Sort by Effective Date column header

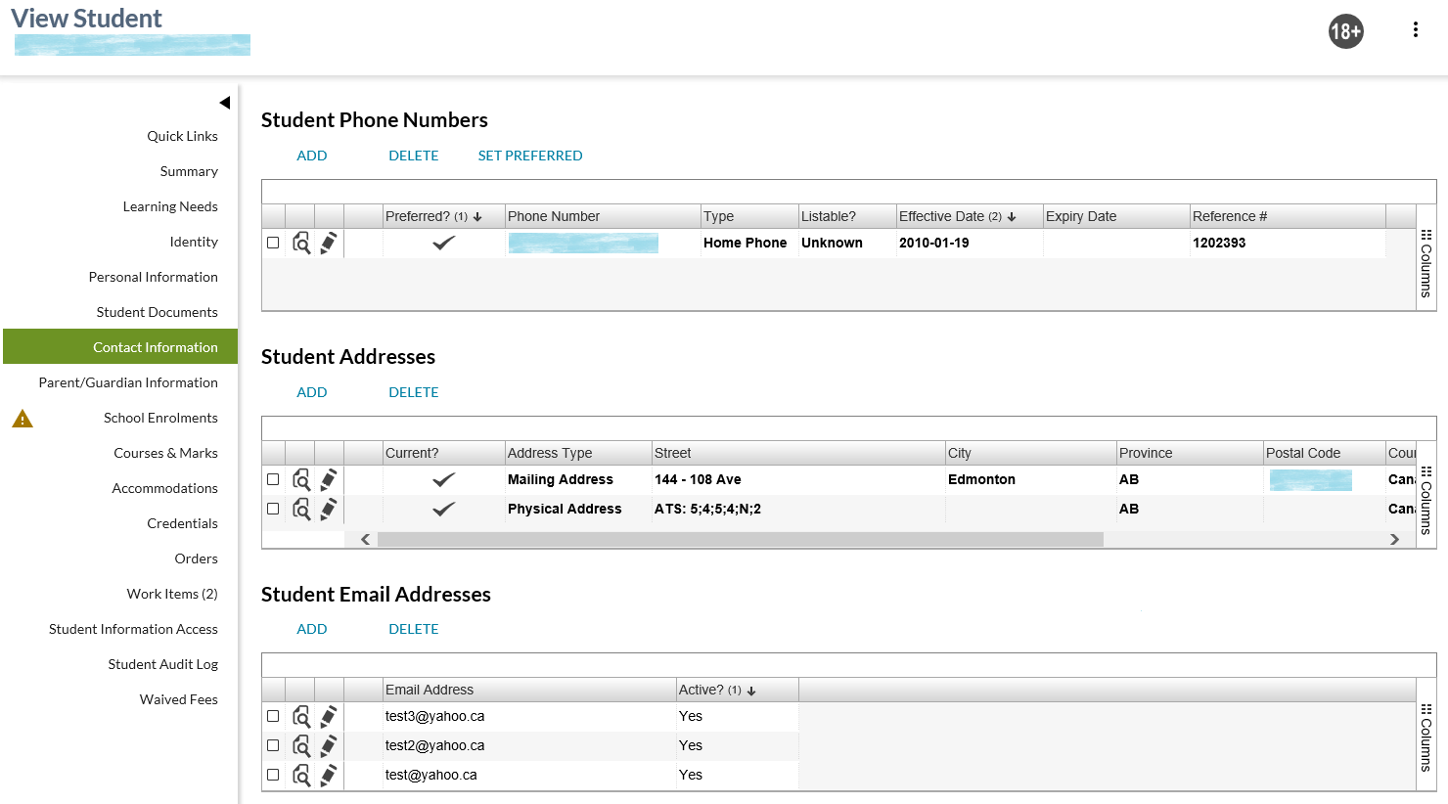pyautogui.click(x=942, y=216)
